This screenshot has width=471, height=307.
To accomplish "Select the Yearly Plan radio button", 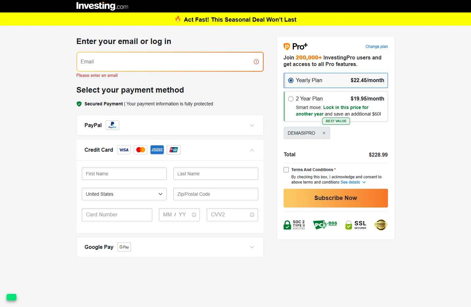I will (291, 80).
